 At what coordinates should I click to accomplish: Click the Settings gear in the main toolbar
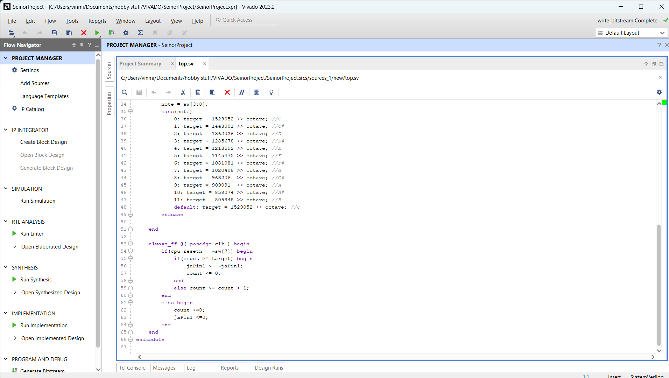click(126, 33)
